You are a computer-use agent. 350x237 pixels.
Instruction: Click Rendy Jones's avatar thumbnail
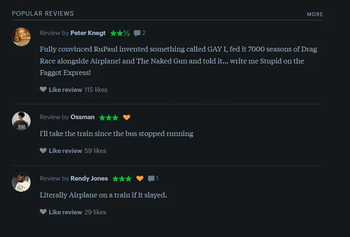[21, 183]
